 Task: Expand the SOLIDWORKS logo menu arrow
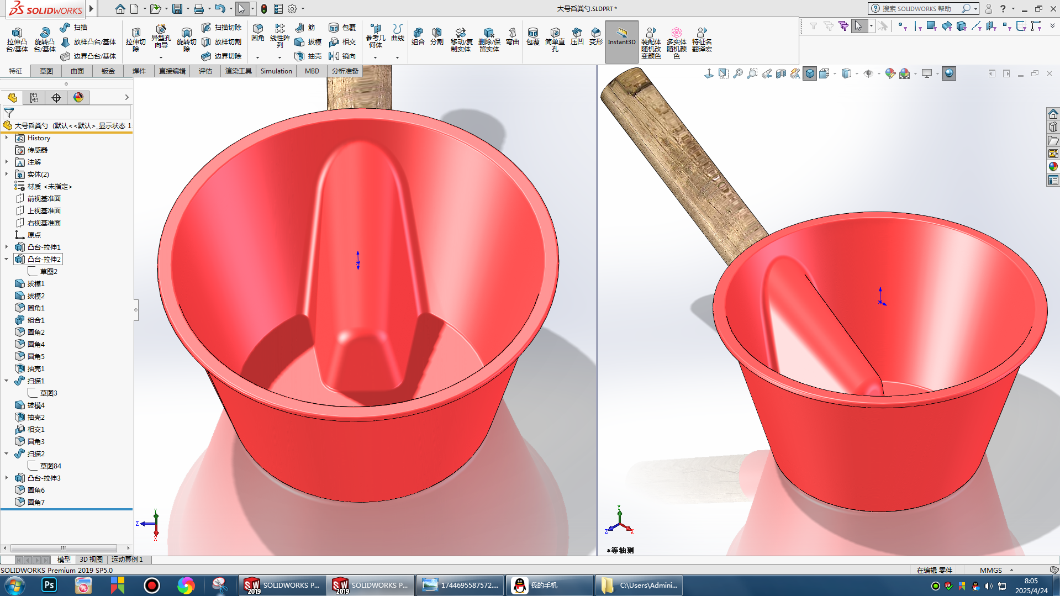(x=91, y=9)
